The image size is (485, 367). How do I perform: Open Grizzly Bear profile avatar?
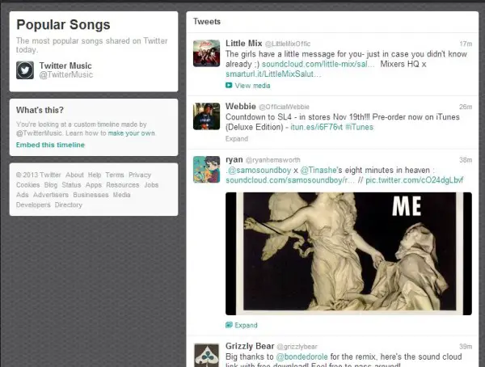[x=206, y=355]
